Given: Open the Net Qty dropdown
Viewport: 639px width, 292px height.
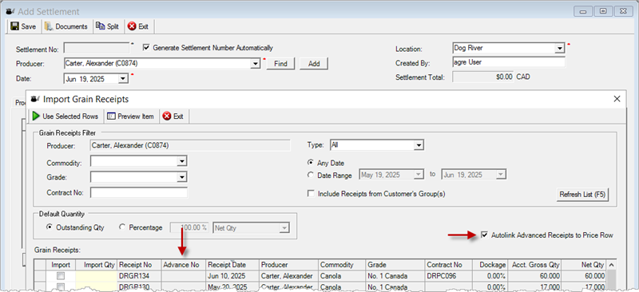Looking at the screenshot, I should [284, 228].
